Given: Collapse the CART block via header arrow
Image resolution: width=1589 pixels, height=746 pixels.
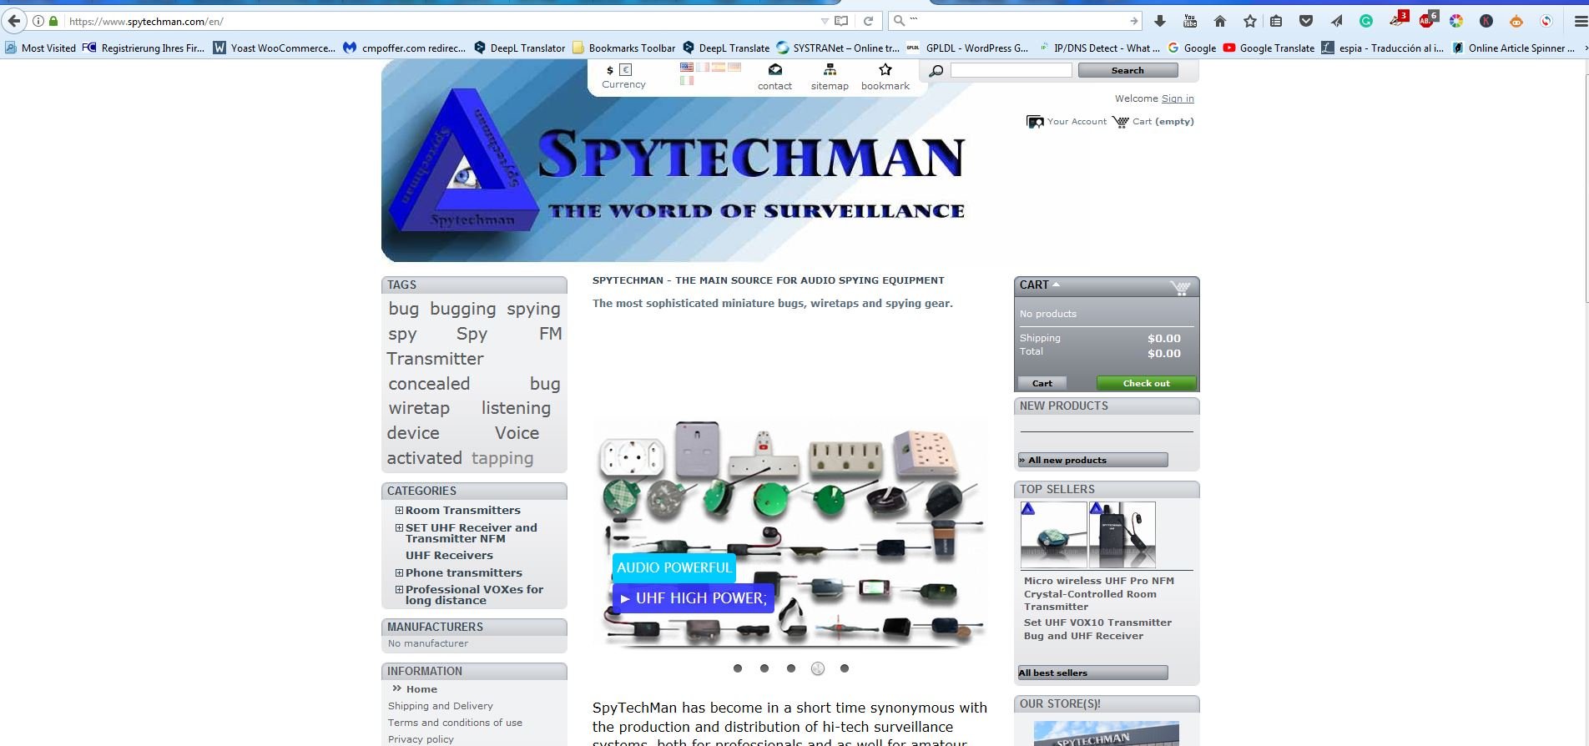Looking at the screenshot, I should point(1056,285).
